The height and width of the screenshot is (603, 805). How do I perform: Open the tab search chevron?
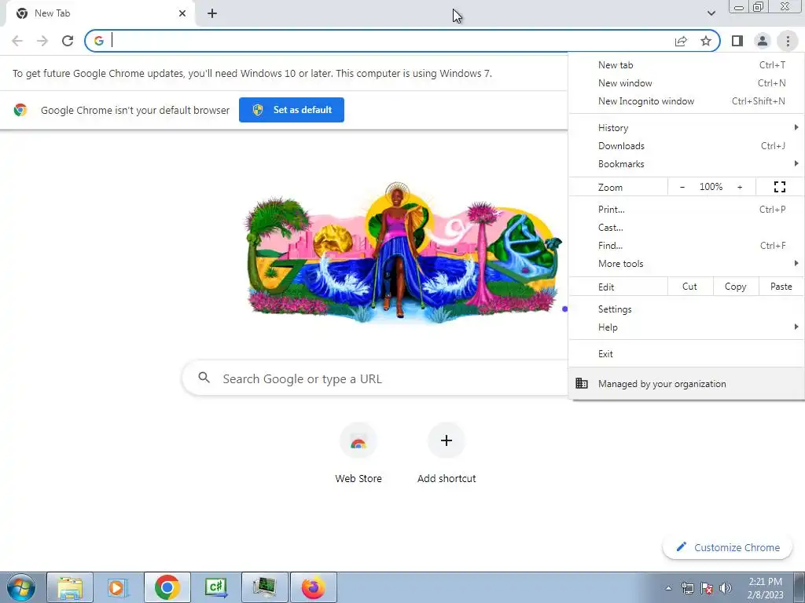711,13
